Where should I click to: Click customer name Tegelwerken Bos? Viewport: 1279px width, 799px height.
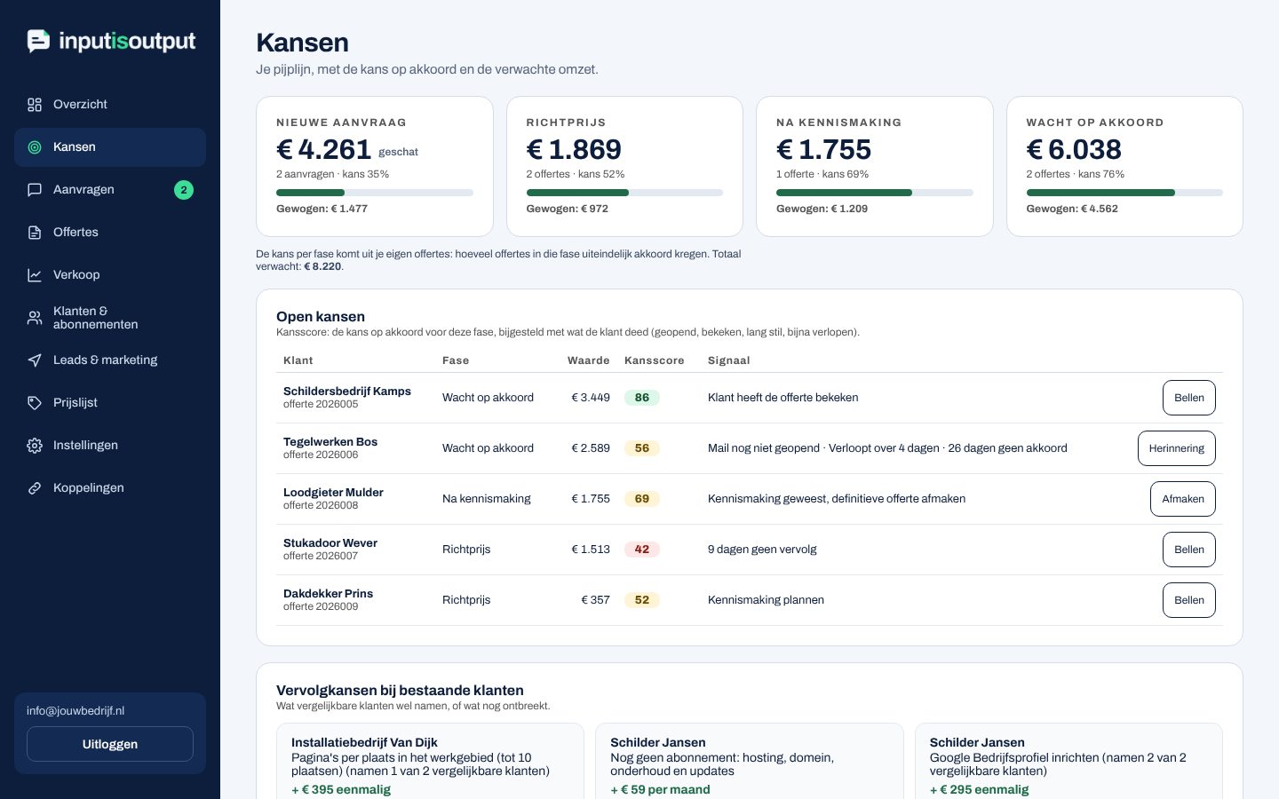tap(330, 442)
